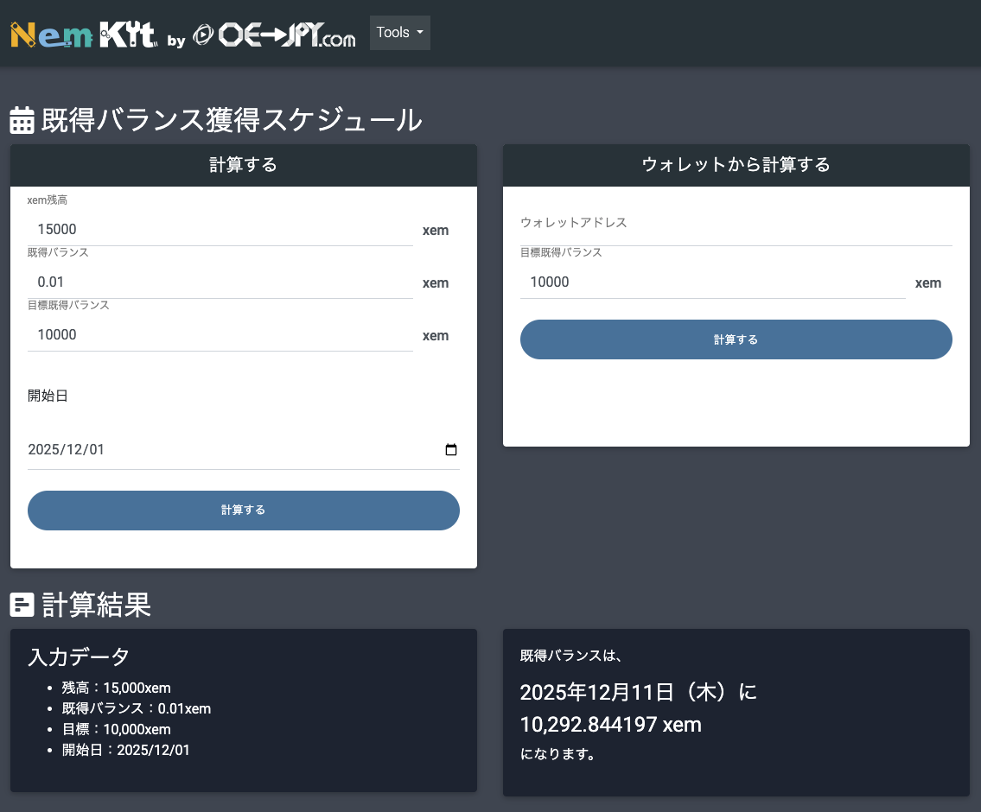
Task: Click the left 目標既得バランス field with 10000
Action: tap(220, 334)
